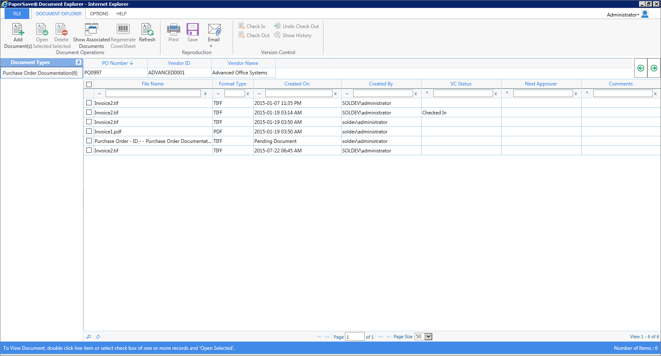Click the Created By filter field
661x356 pixels.
click(383, 93)
